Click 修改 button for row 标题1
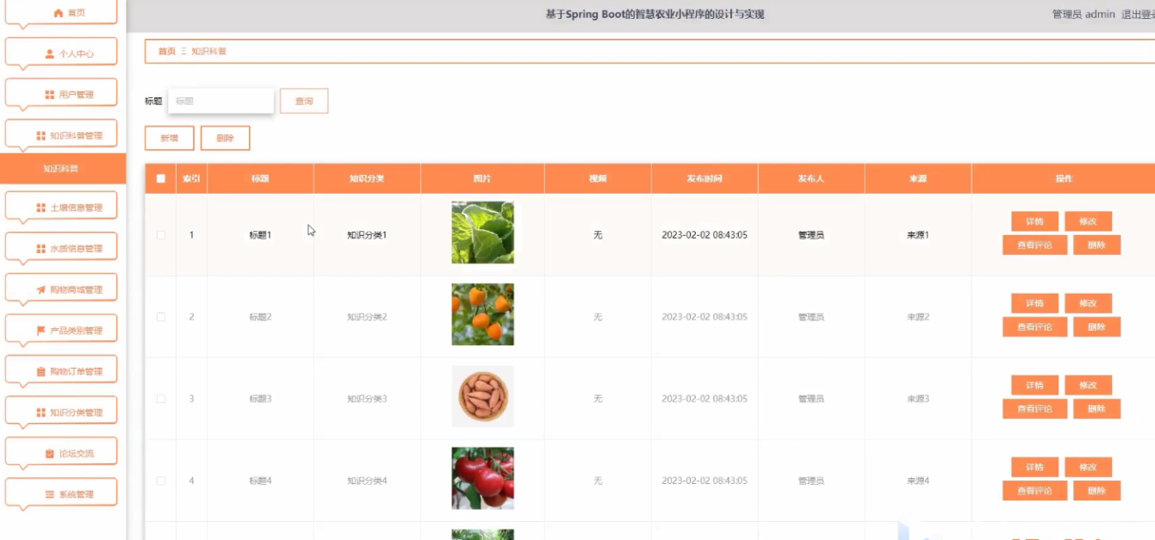Viewport: 1155px width, 540px height. pos(1088,221)
